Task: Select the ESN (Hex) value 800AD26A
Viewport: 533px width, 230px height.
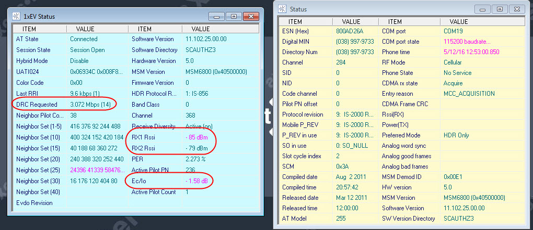Action: click(x=351, y=31)
